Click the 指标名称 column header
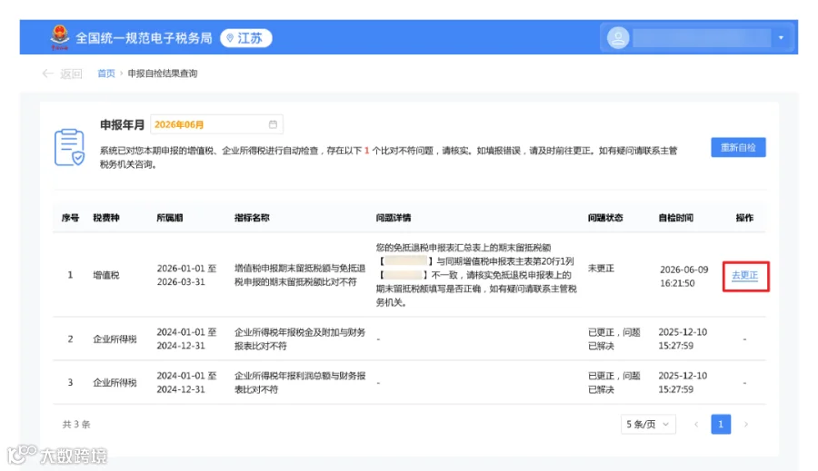Screen dimensions: 818x471 pos(252,218)
